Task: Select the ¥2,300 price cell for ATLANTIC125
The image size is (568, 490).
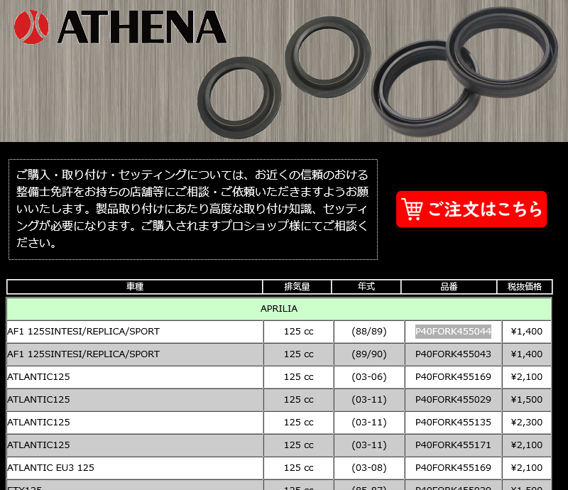Action: coord(525,422)
